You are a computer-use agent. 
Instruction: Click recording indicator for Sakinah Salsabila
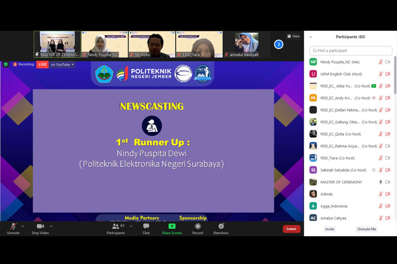point(374,170)
